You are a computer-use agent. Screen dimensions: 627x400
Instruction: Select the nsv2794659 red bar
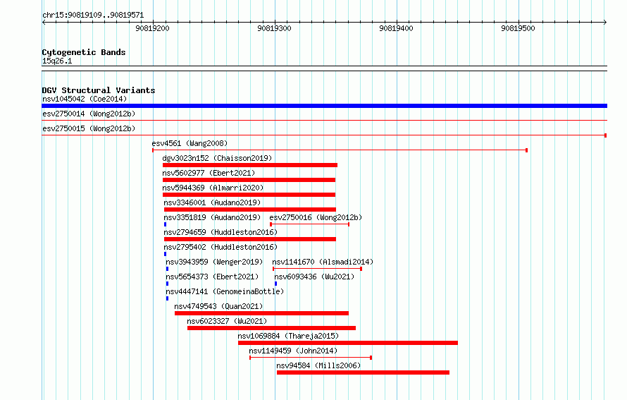250,239
